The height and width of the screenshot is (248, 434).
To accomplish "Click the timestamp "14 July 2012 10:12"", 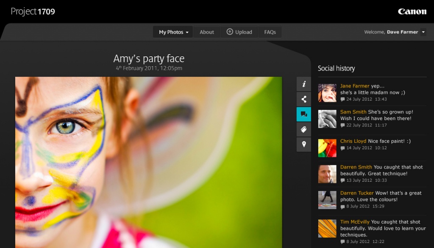I will pos(367,148).
